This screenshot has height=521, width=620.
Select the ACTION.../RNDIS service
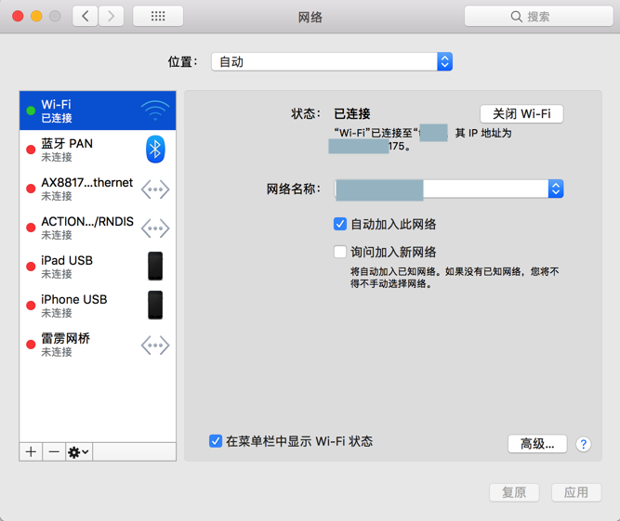98,228
